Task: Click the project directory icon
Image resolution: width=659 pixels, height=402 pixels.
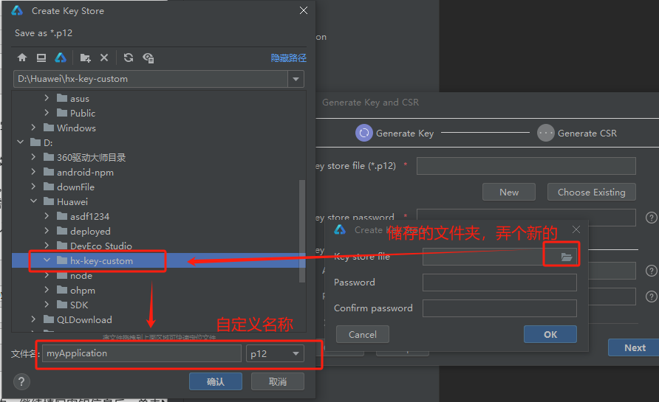Action: (61, 58)
